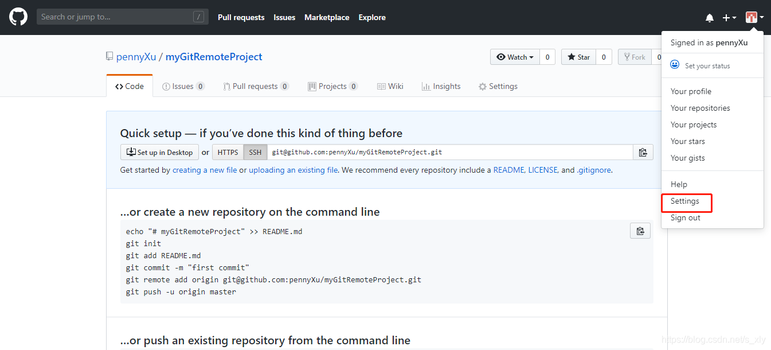
Task: Click the Fork button
Action: tap(635, 57)
